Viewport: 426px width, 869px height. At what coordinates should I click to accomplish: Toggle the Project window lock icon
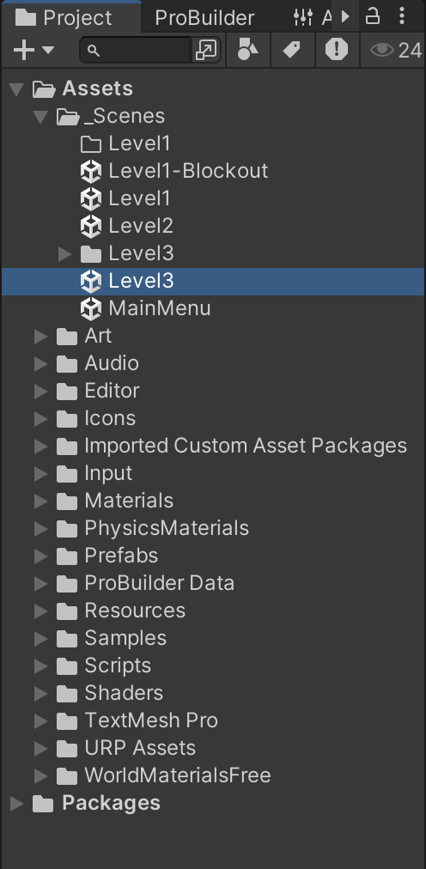373,16
